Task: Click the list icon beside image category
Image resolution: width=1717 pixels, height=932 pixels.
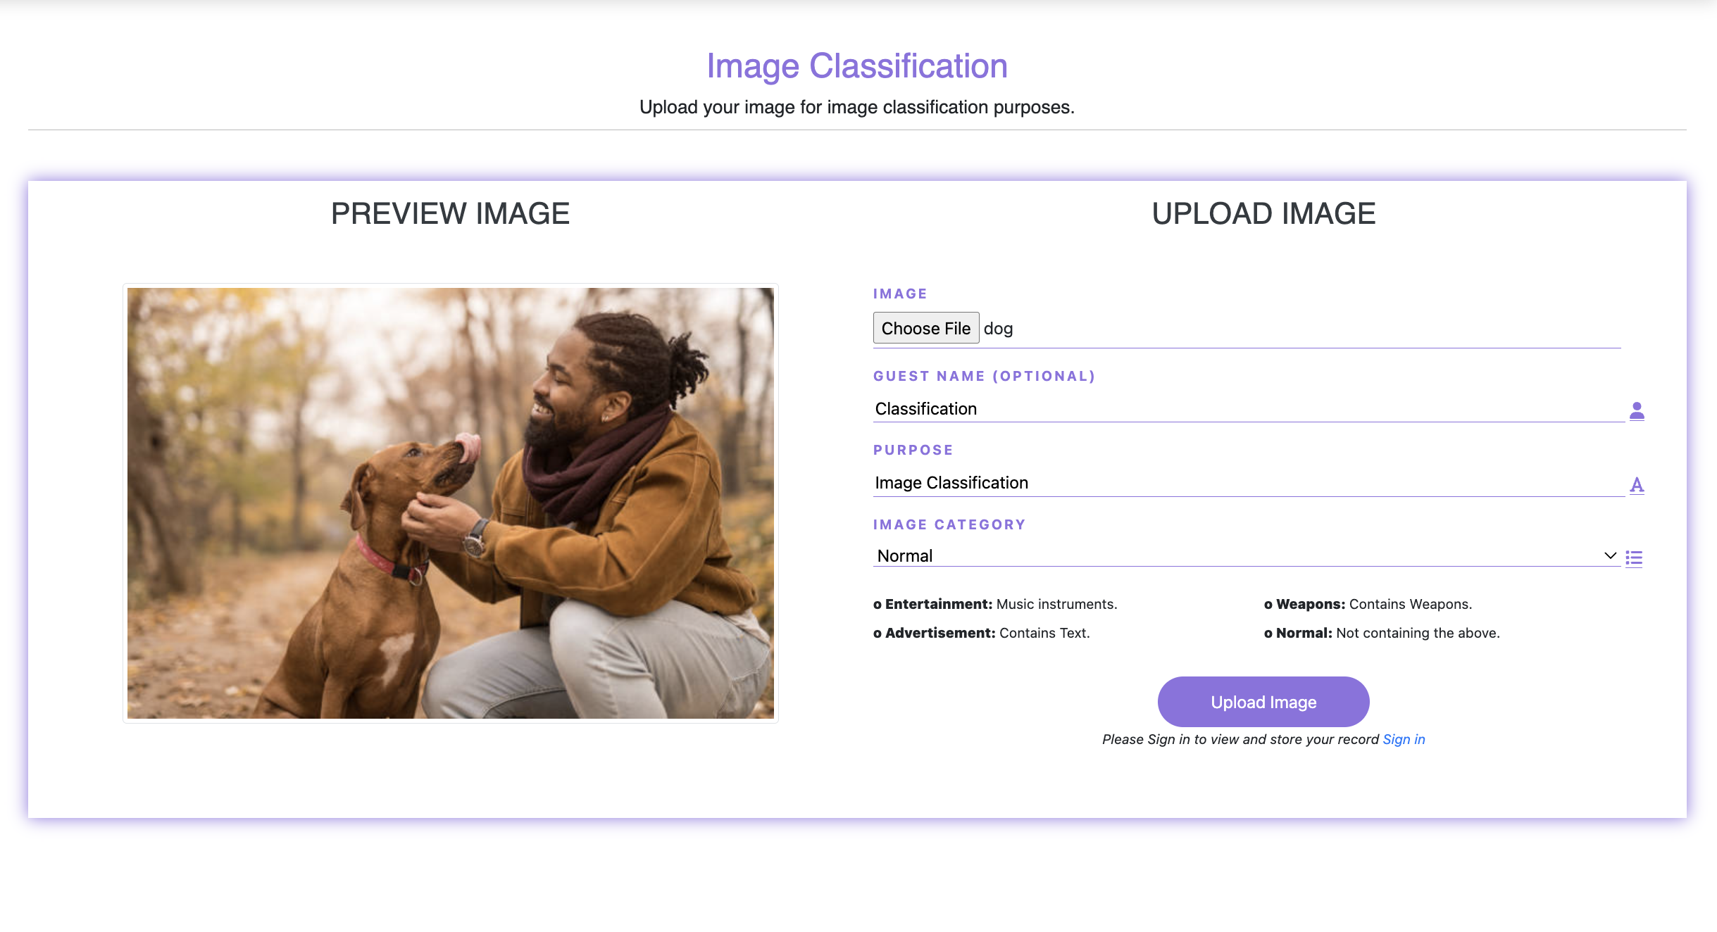Action: [x=1634, y=559]
